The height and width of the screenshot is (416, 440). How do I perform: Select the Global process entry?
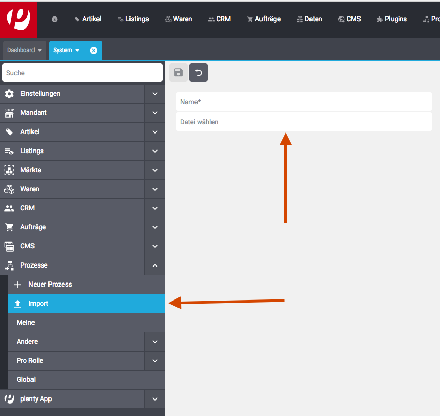26,380
